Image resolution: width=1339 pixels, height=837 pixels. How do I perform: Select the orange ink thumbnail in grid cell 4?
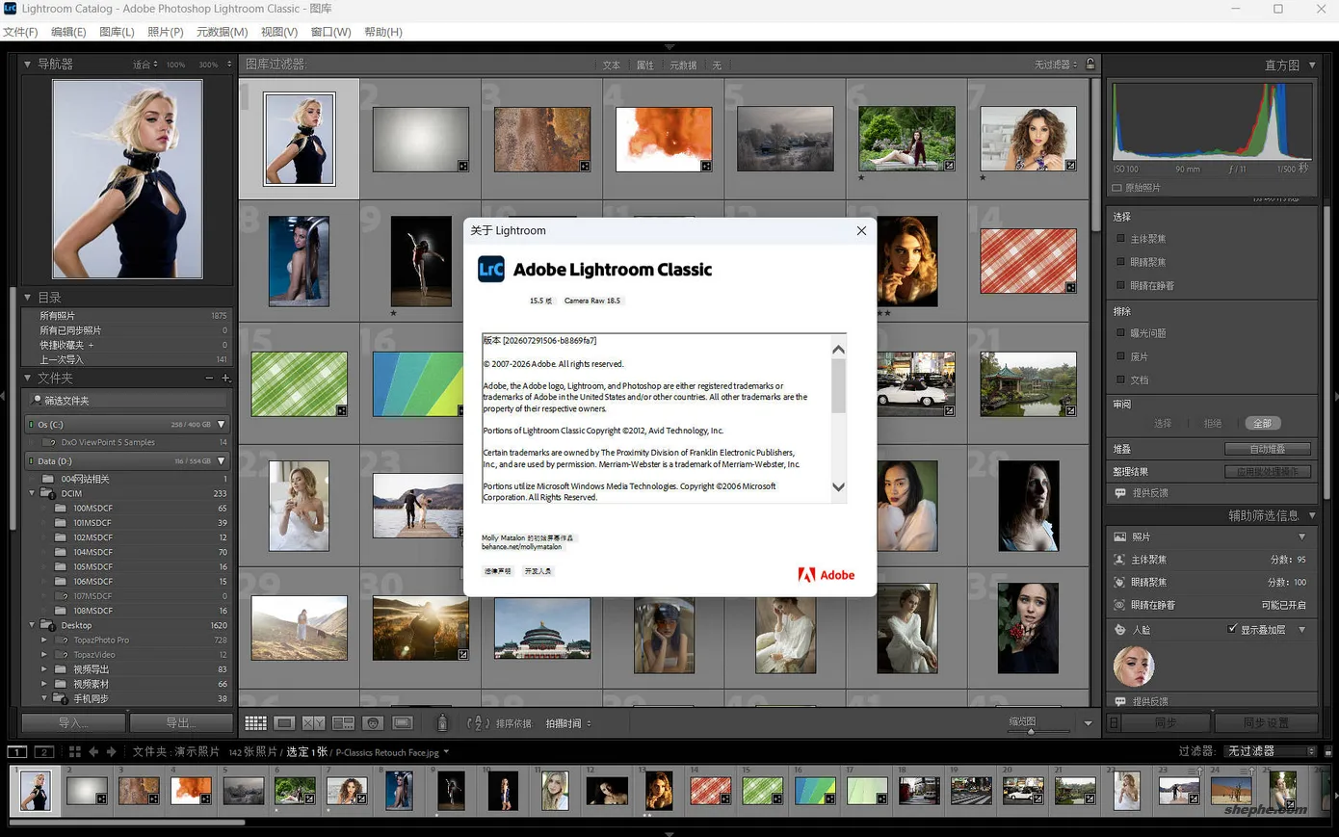pos(664,139)
